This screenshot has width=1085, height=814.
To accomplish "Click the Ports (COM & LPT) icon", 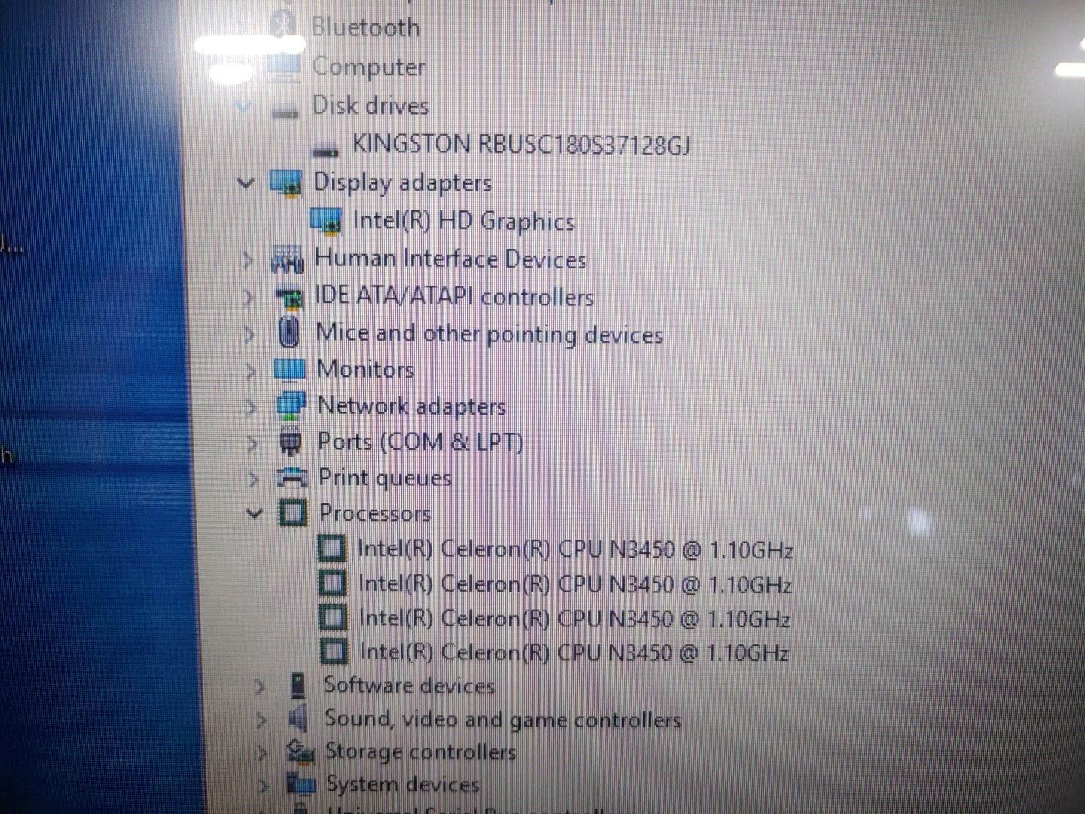I will (291, 442).
